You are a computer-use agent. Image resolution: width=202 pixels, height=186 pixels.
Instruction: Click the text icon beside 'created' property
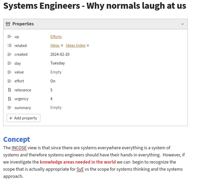[x=9, y=54]
